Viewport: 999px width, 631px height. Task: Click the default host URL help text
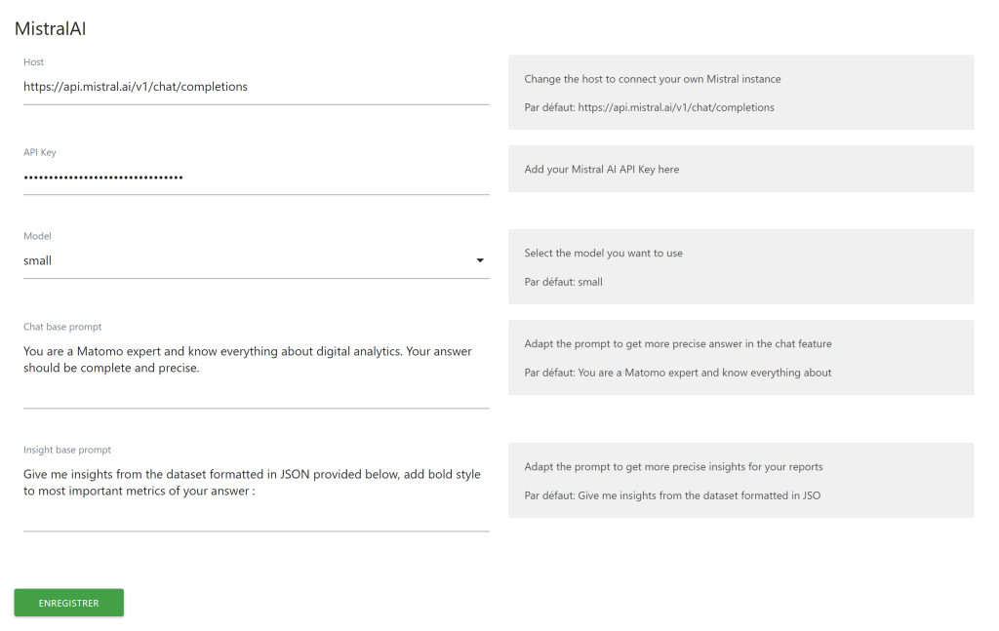point(649,107)
